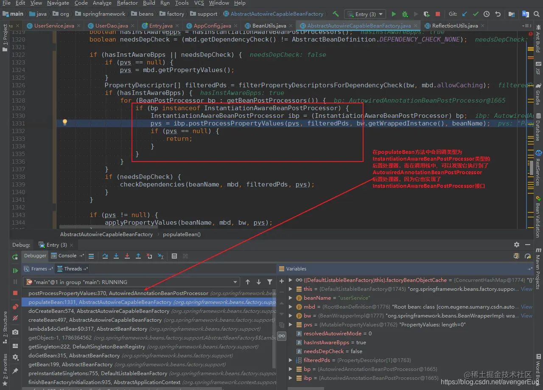
Task: Expand the filteredPds variable node
Action: tap(291, 360)
